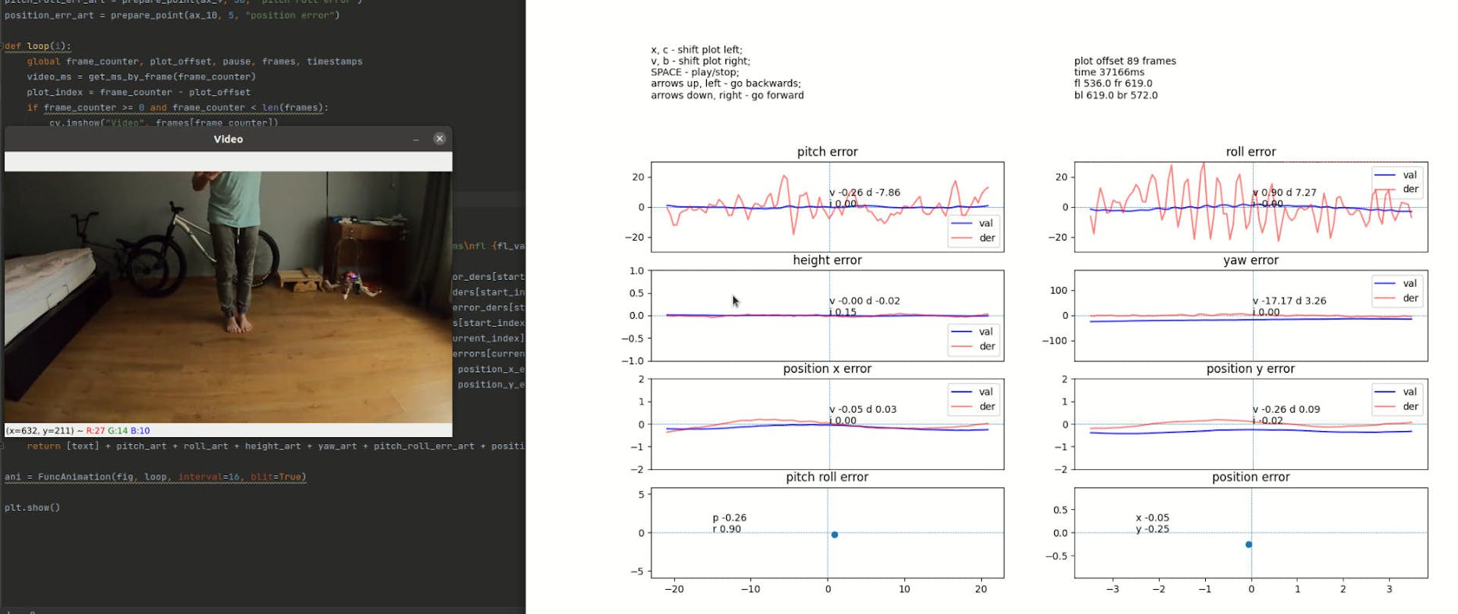Click the blue dot in position error plot
Viewport: 1458px width, 614px height.
[1248, 545]
